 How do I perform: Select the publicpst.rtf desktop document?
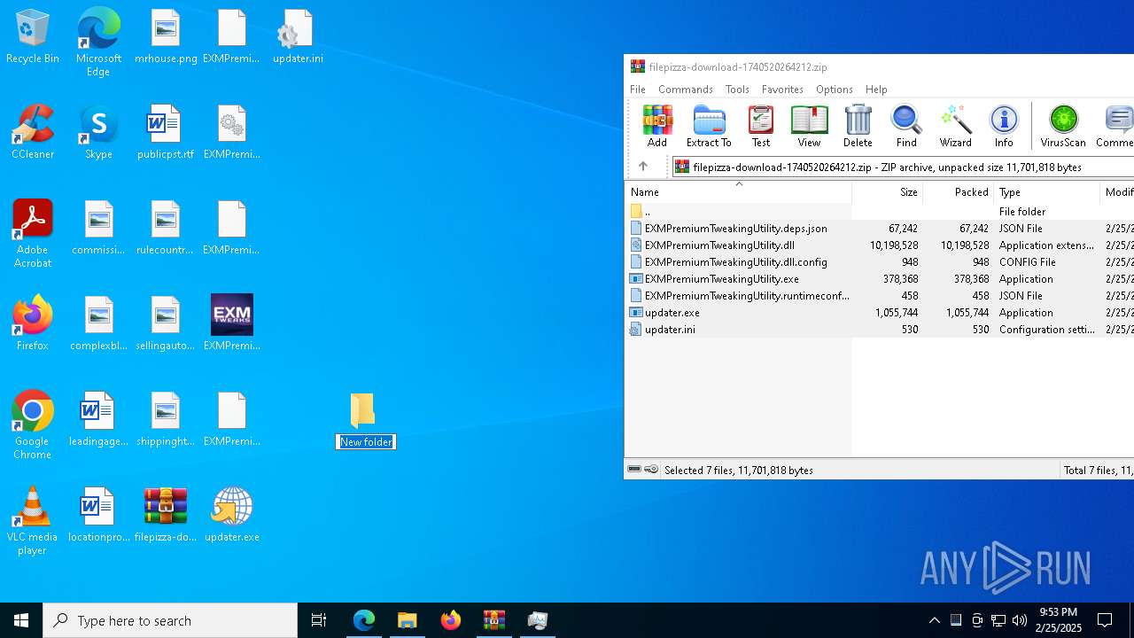click(166, 133)
